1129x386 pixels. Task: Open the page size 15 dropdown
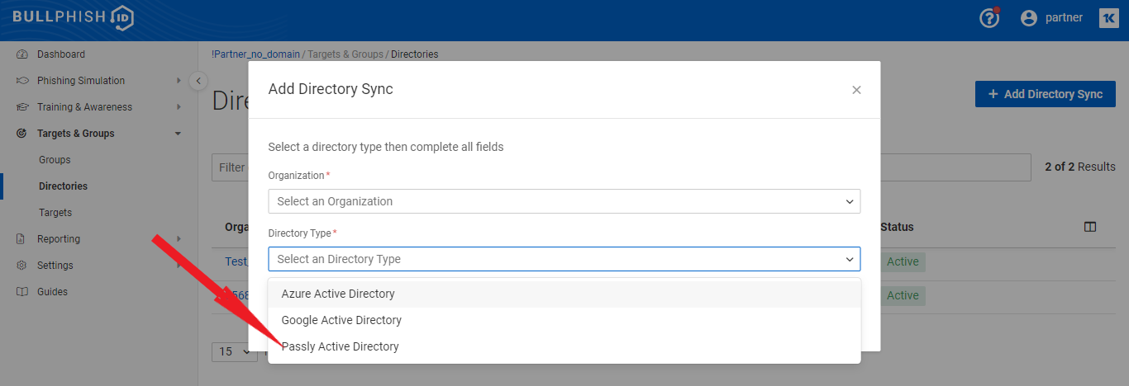coord(235,352)
